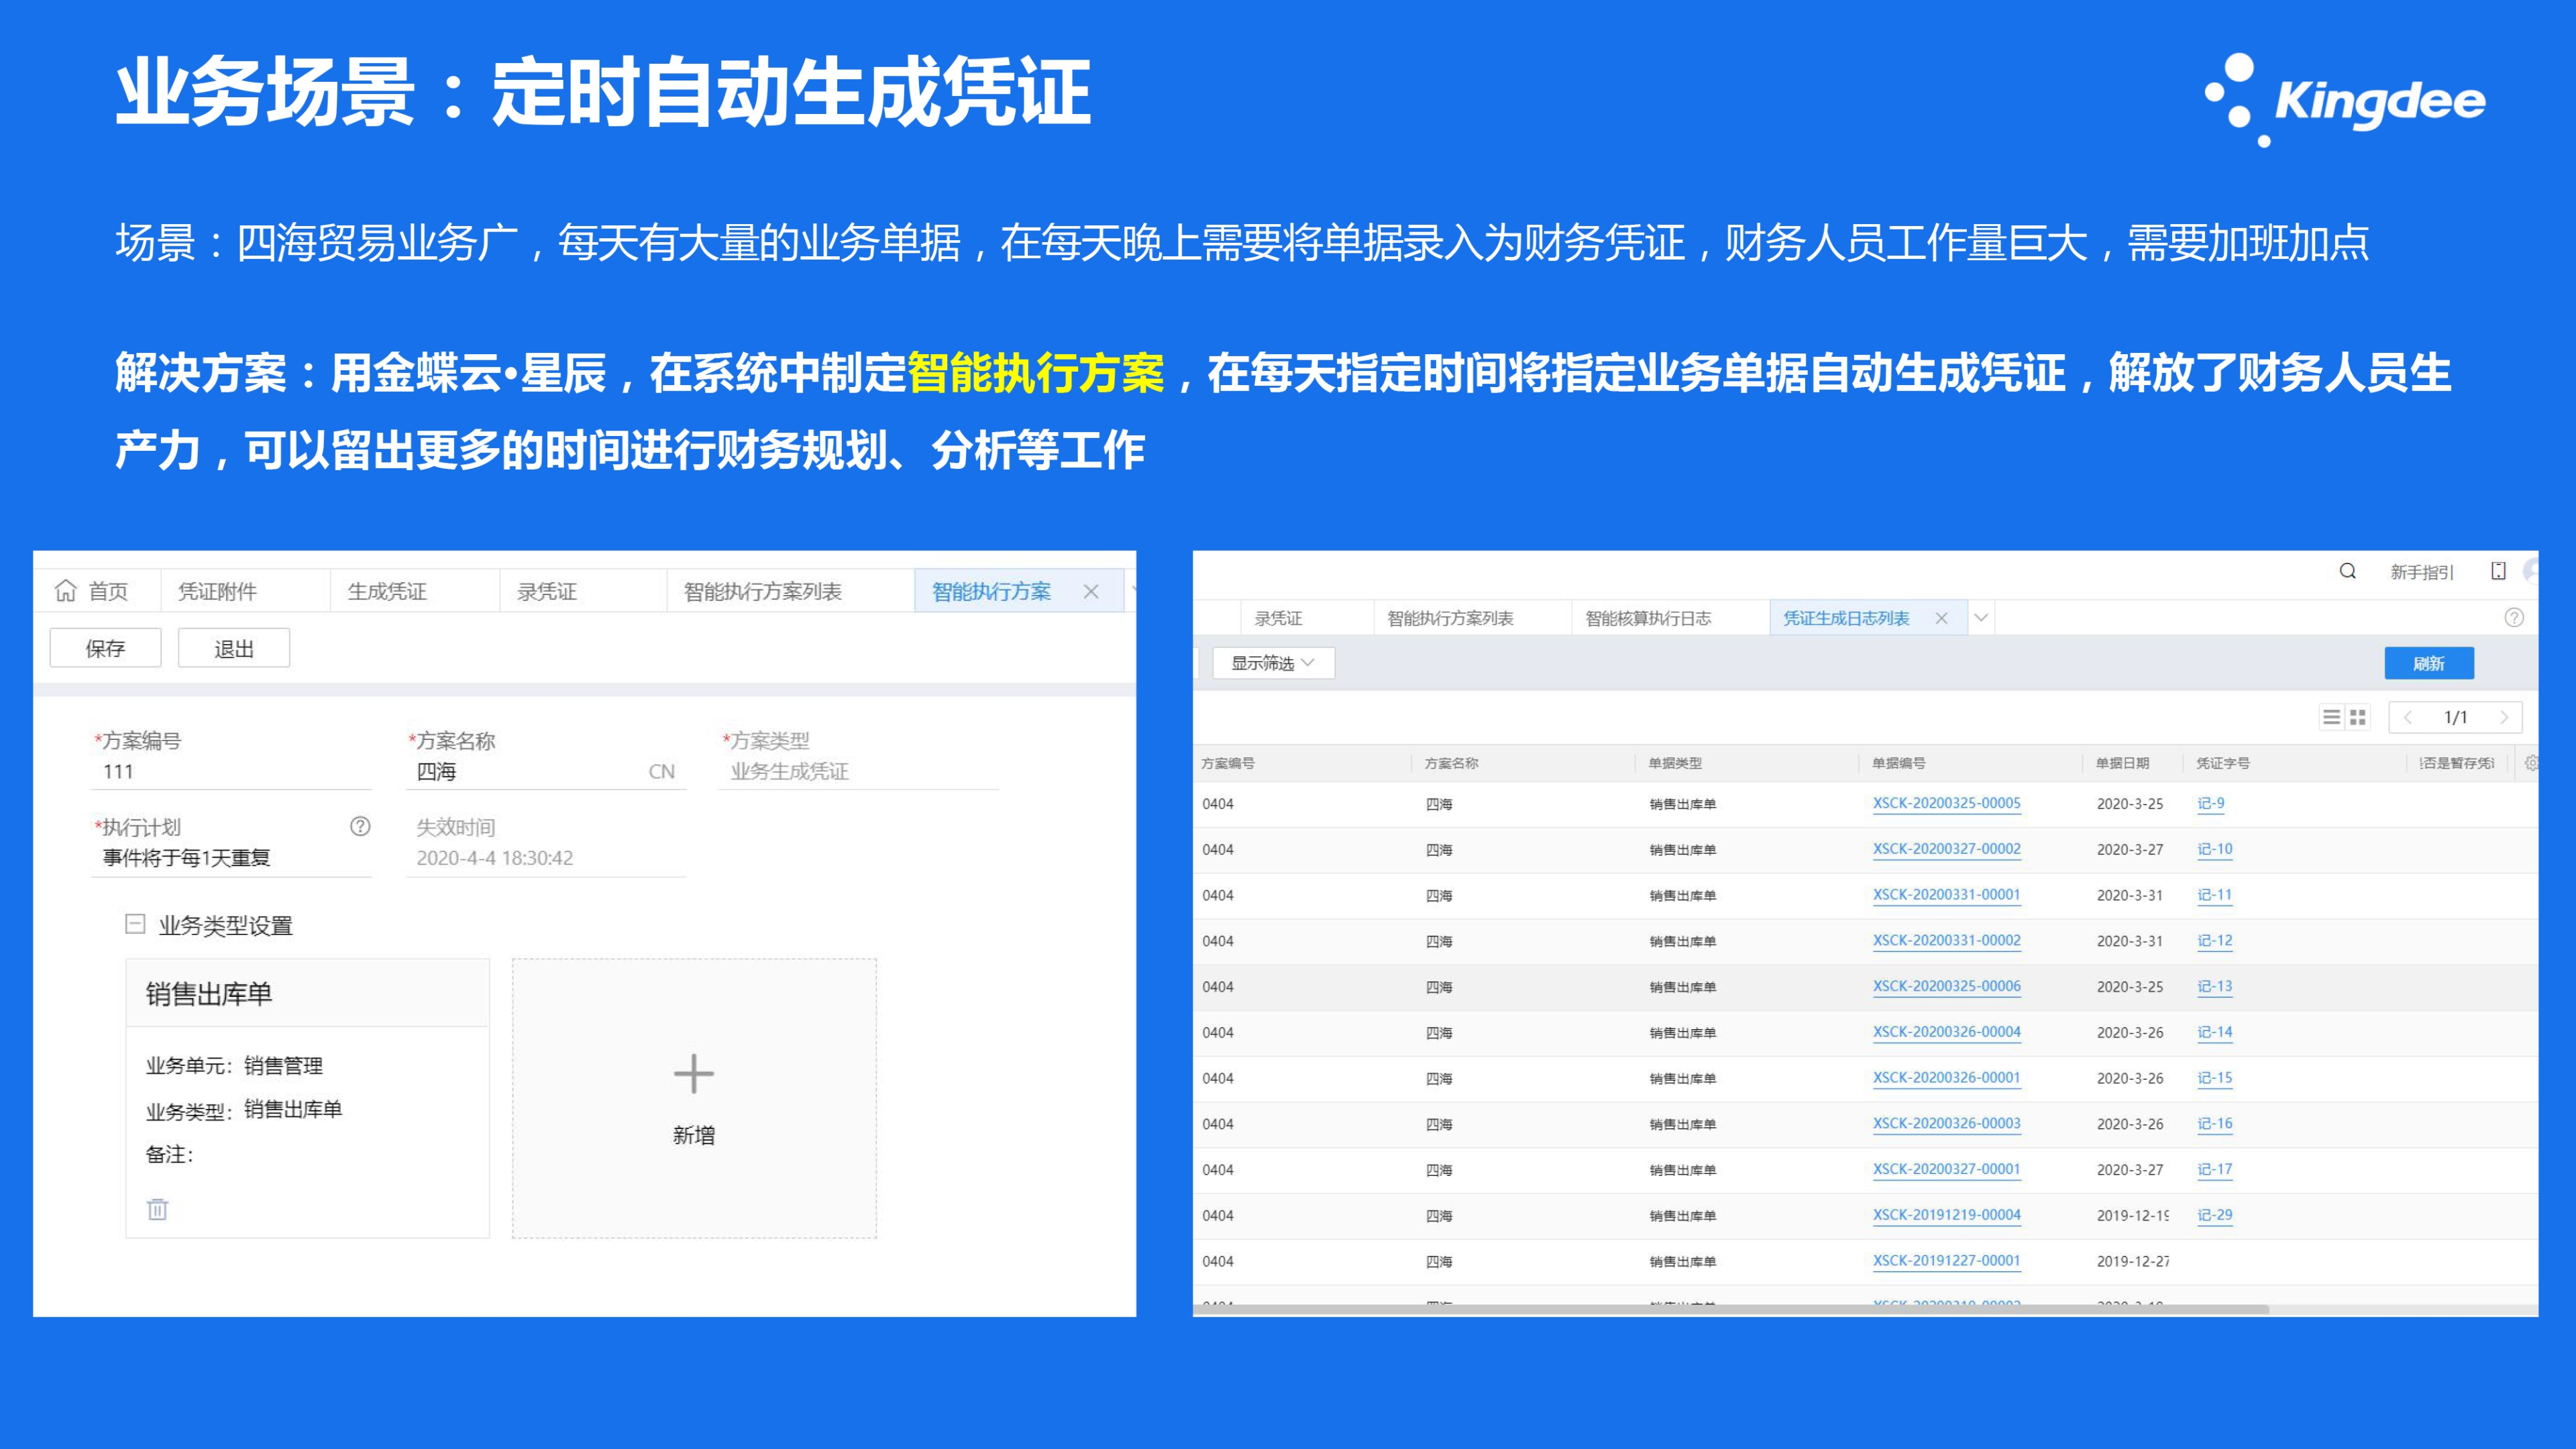The width and height of the screenshot is (2576, 1449).
Task: Click the search magnifier icon
Action: 2347,571
